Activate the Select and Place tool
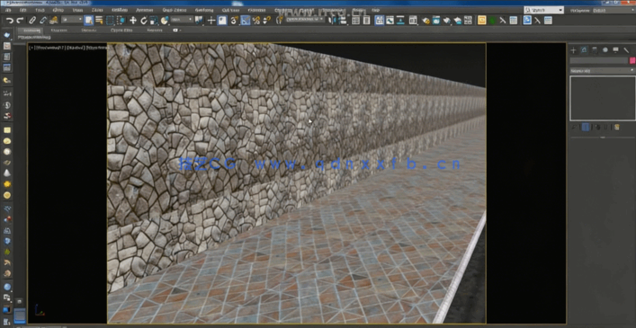The image size is (636, 328). 165,21
